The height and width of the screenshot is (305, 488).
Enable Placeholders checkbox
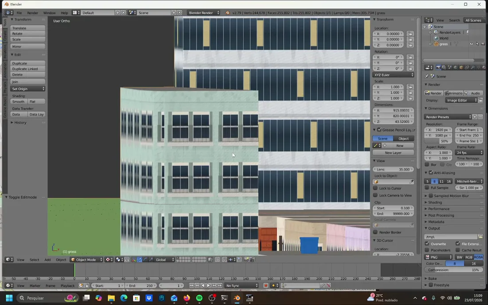pos(427,250)
